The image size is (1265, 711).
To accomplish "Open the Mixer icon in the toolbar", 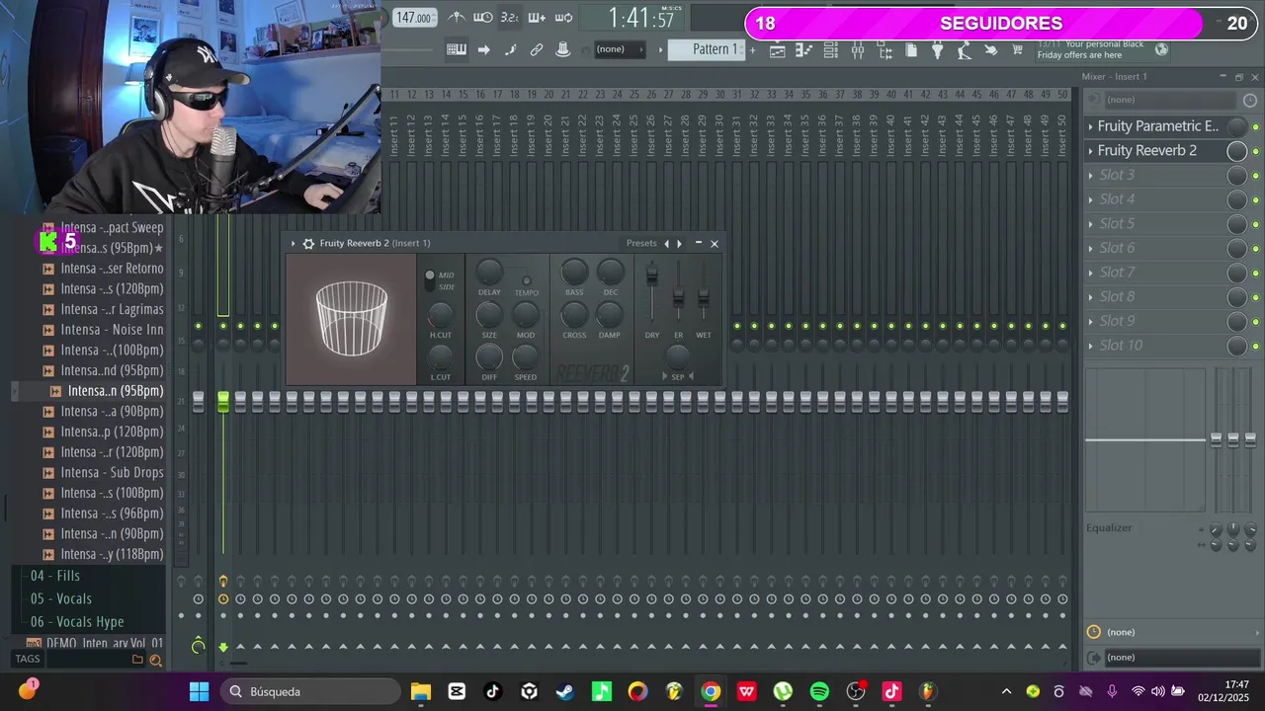I will coord(858,49).
